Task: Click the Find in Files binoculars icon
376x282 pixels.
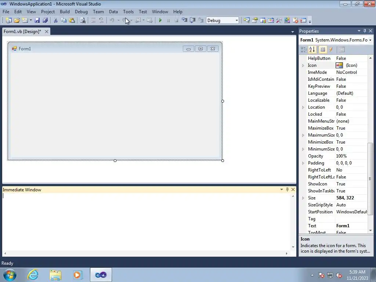Action: click(x=83, y=21)
